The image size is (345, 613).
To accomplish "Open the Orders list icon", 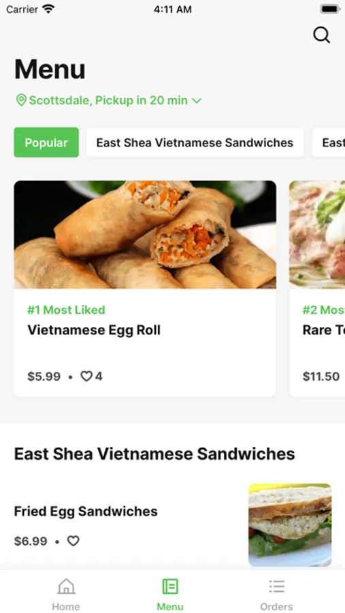I will click(277, 586).
